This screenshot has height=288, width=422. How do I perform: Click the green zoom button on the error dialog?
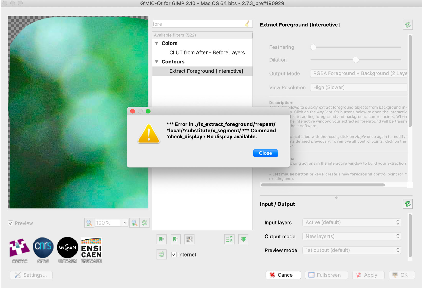[x=148, y=111]
